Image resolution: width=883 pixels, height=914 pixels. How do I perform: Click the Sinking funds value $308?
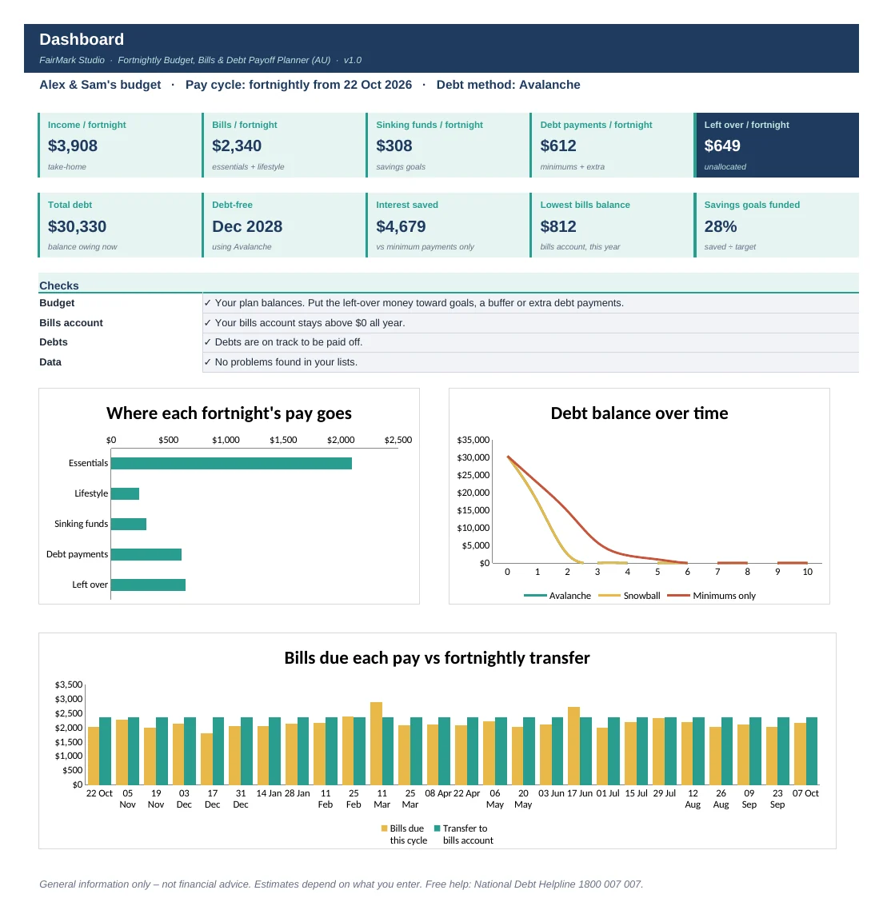coord(394,146)
